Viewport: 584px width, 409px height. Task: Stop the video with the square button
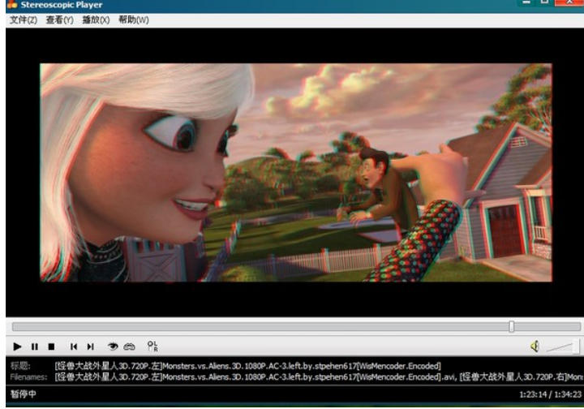51,347
